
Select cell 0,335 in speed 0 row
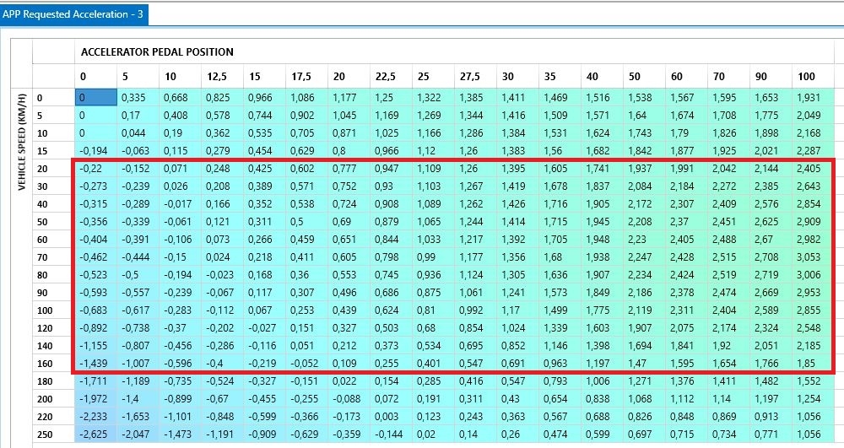(138, 97)
